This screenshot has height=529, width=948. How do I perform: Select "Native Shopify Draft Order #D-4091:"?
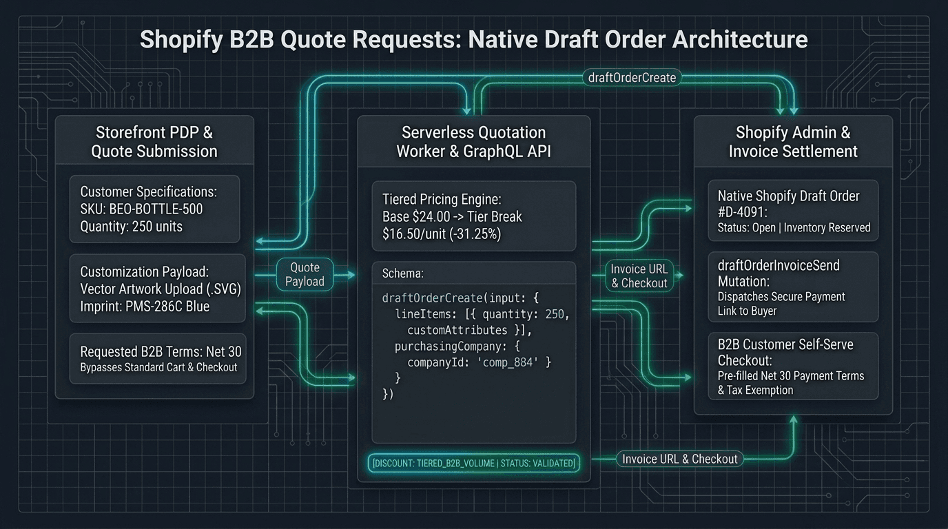[789, 204]
